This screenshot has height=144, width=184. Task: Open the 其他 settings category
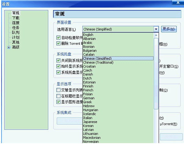[x=16, y=42]
